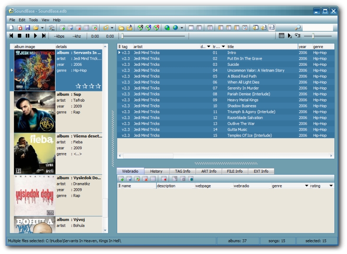Open the Tools menu
The height and width of the screenshot is (254, 347).
(33, 20)
